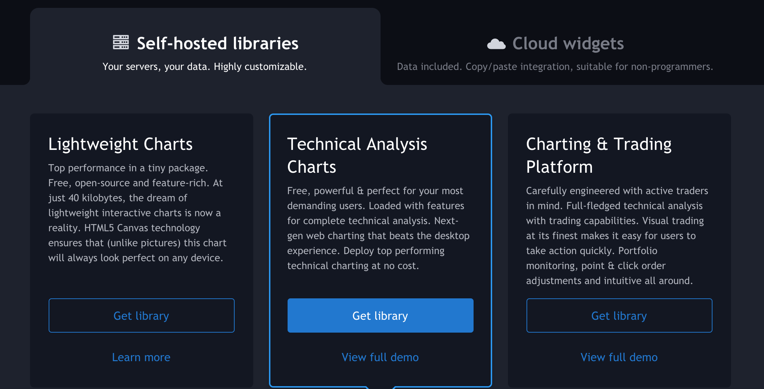The height and width of the screenshot is (389, 764).
Task: Click the Self-hosted libraries title text
Action: pos(217,44)
